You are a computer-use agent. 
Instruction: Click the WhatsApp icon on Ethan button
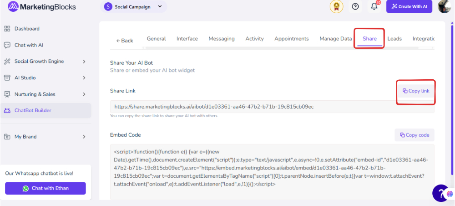click(26, 189)
